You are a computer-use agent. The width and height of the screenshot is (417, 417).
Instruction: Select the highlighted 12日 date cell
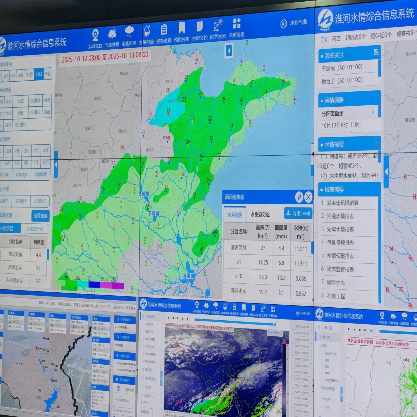point(39,74)
